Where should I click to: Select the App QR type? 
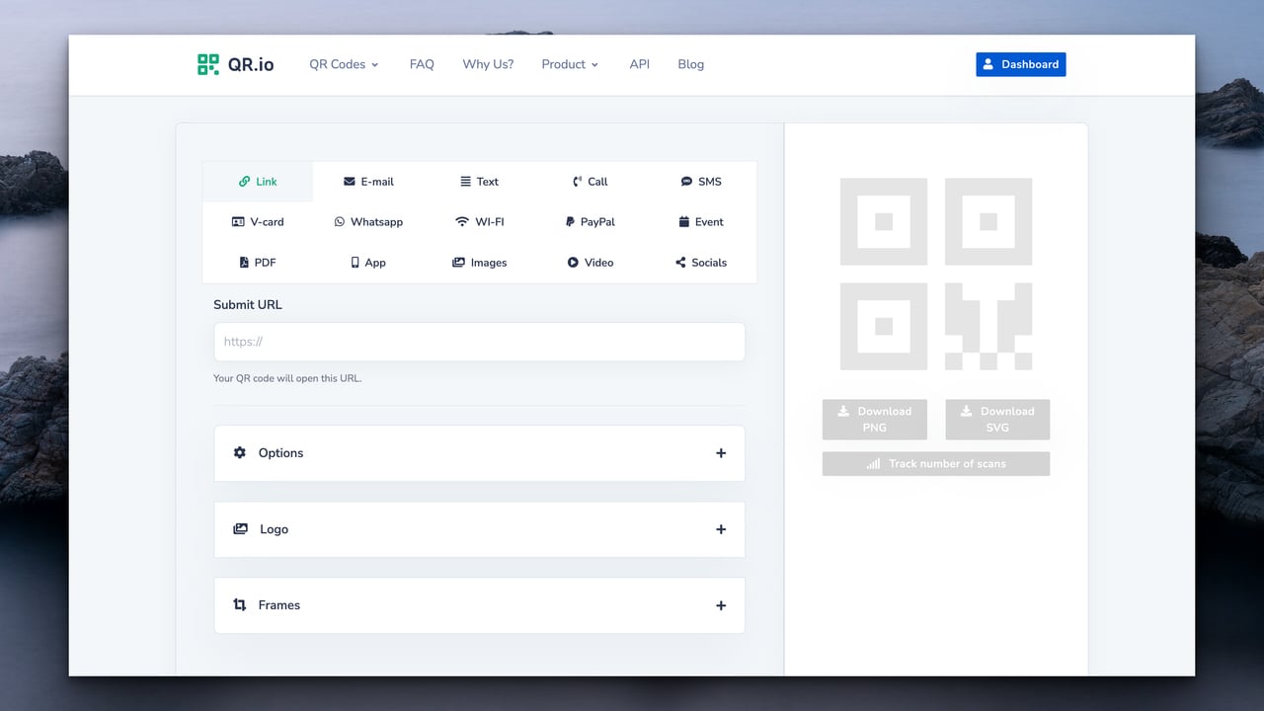point(368,263)
